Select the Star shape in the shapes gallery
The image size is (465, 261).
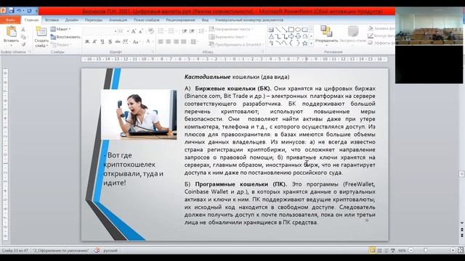(304, 43)
